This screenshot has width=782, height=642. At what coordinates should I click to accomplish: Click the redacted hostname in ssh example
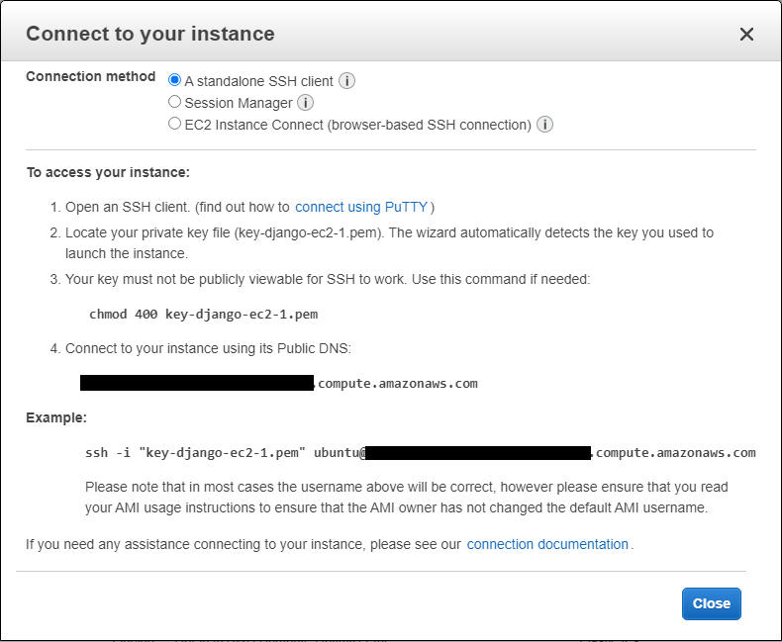click(x=478, y=453)
